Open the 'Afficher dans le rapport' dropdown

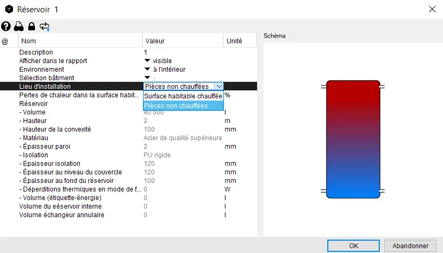(x=147, y=61)
